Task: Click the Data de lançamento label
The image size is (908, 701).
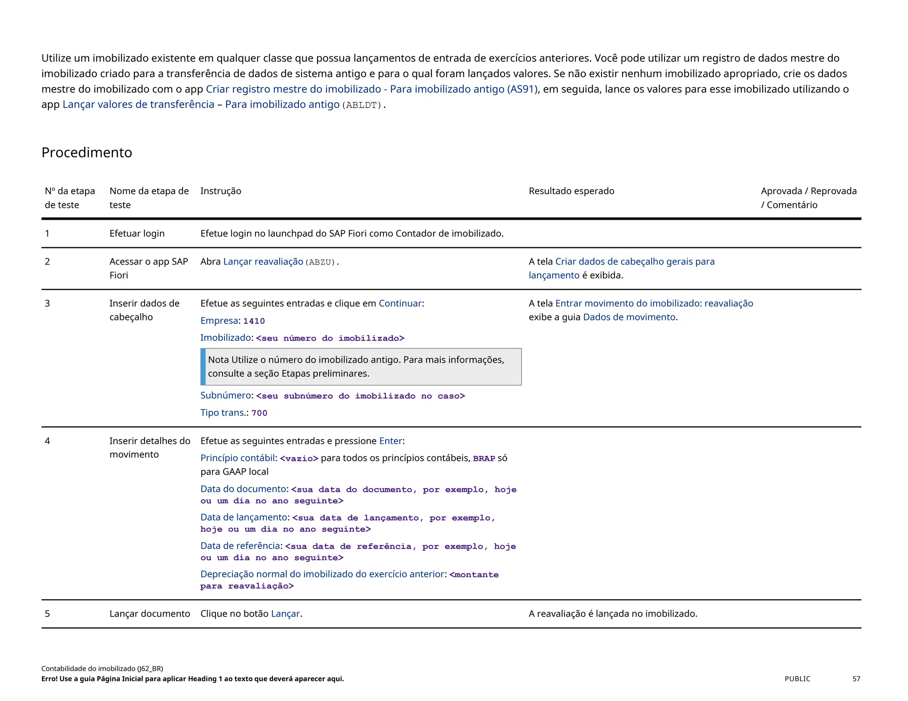Action: [244, 517]
